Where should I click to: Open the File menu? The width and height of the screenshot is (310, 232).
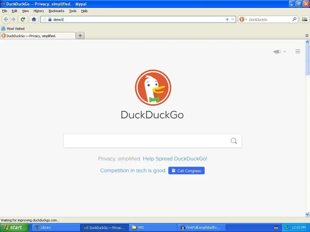[x=5, y=11]
